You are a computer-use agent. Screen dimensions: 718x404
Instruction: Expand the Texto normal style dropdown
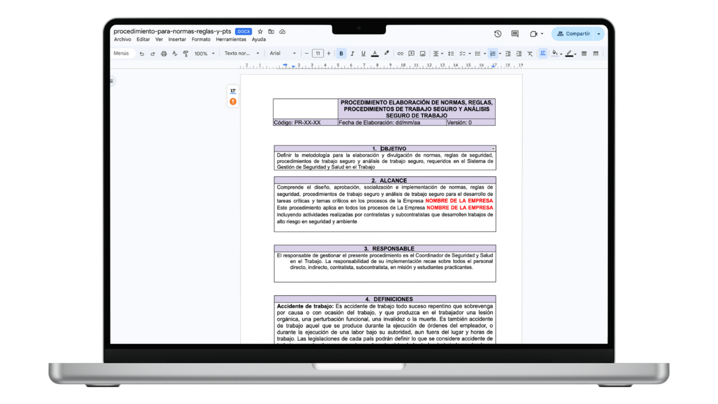click(242, 53)
